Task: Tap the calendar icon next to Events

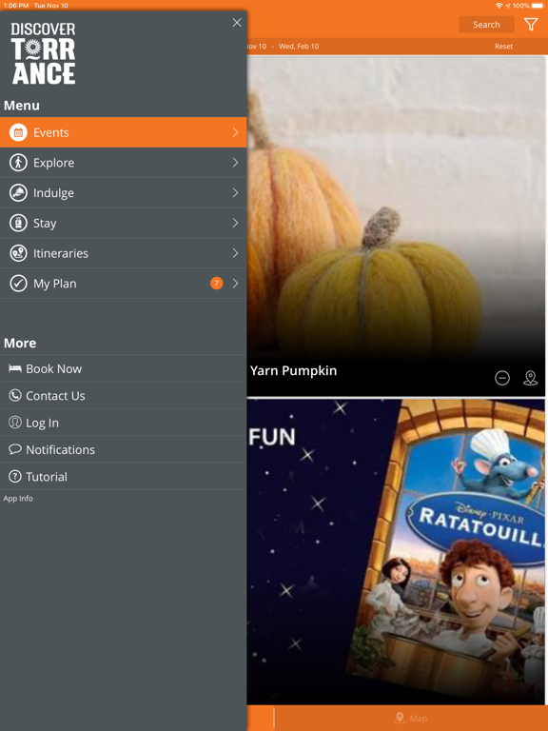Action: pyautogui.click(x=18, y=132)
